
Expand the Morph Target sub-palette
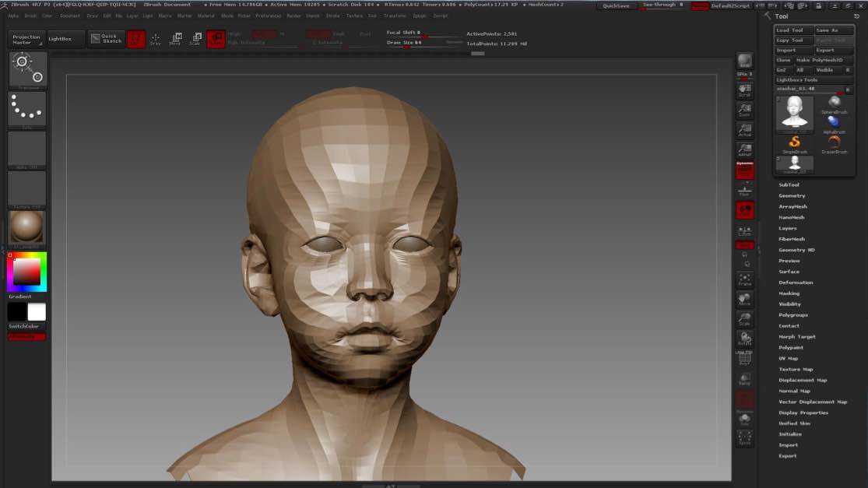[797, 337]
